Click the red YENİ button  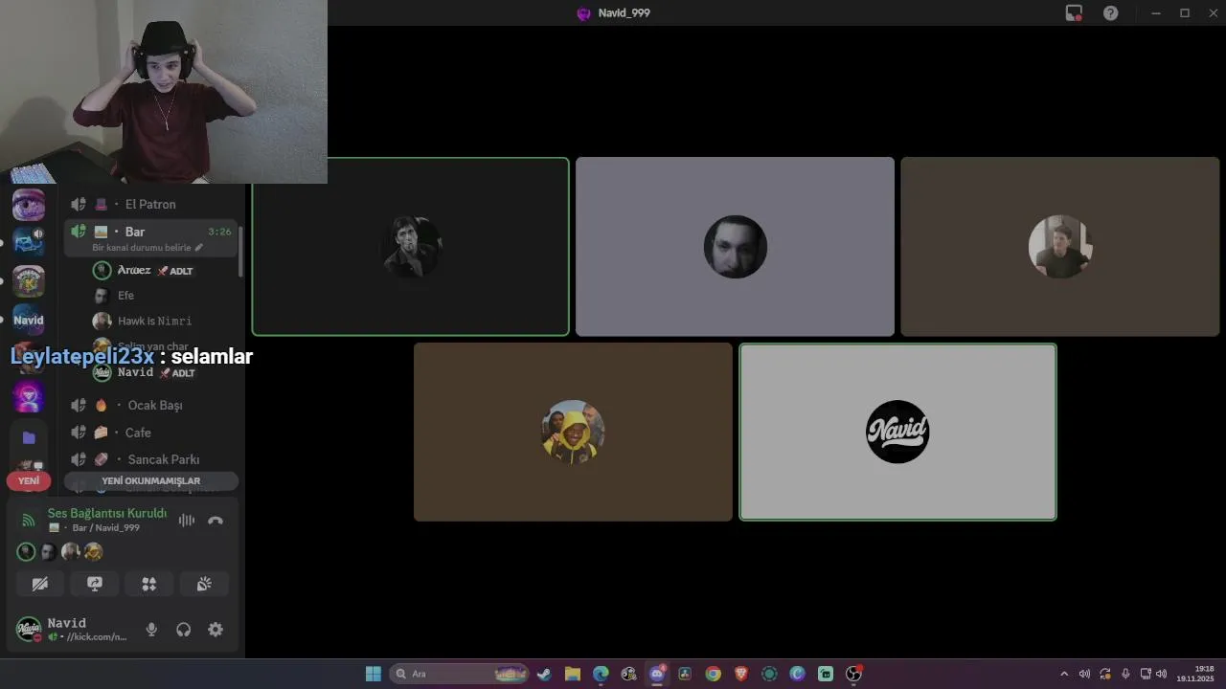tap(29, 480)
